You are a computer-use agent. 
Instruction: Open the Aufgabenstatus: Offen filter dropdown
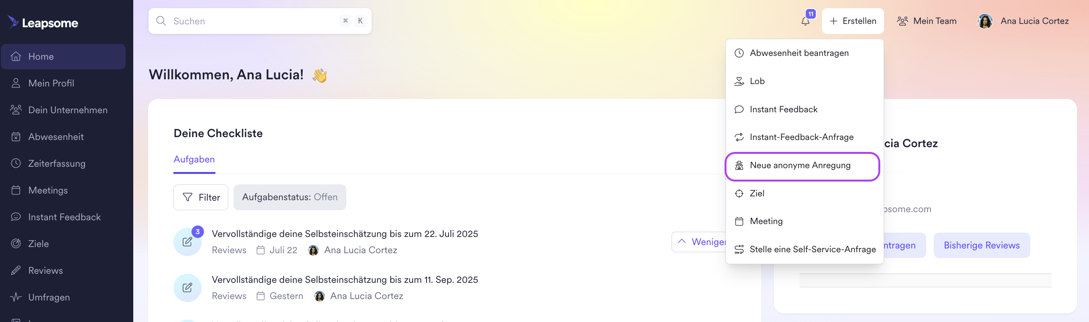(289, 197)
